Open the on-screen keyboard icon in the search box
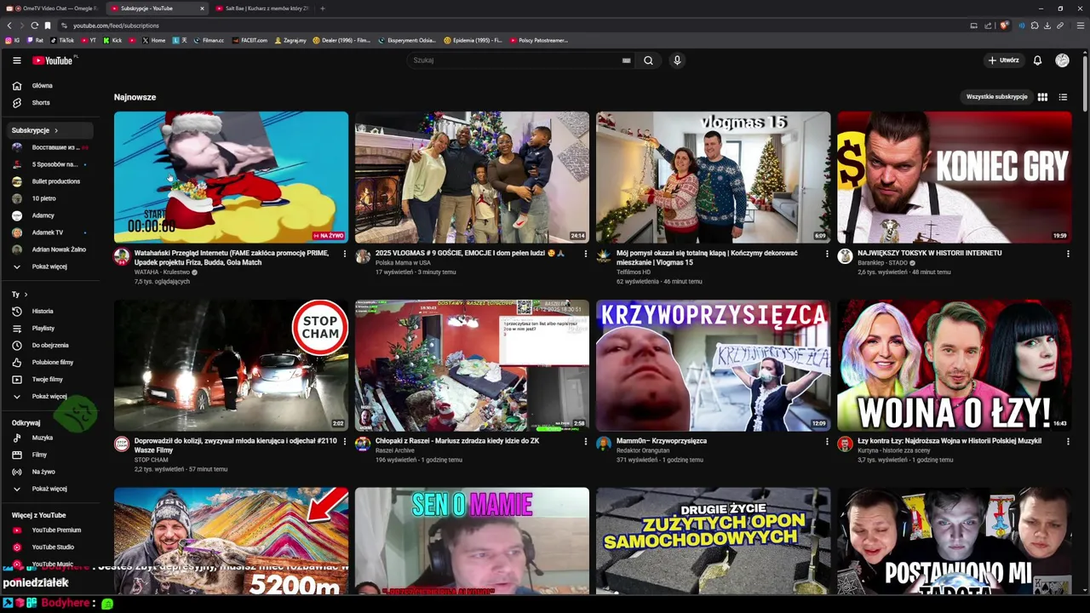Image resolution: width=1090 pixels, height=613 pixels. point(626,60)
